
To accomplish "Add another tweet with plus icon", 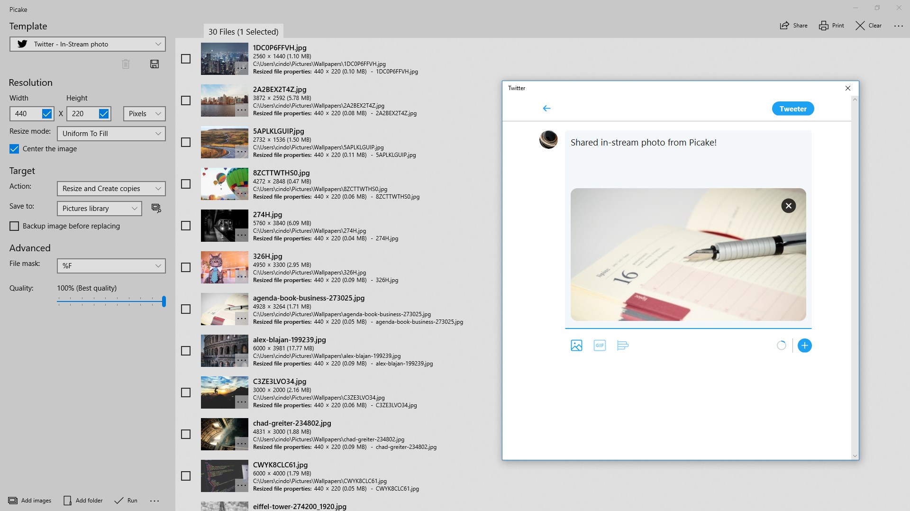I will click(805, 346).
